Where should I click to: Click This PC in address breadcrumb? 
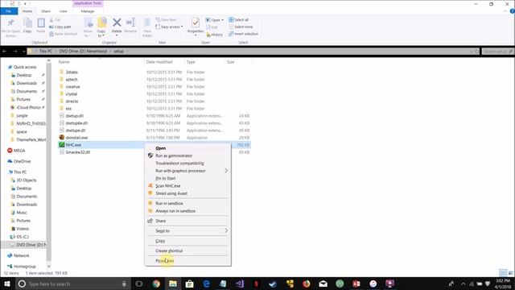point(46,52)
